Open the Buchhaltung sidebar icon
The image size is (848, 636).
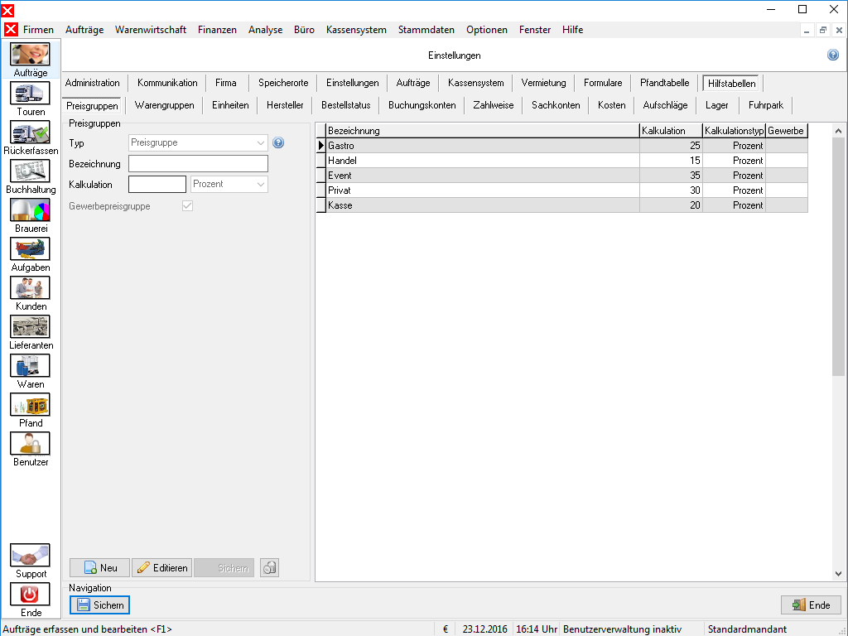(x=31, y=171)
